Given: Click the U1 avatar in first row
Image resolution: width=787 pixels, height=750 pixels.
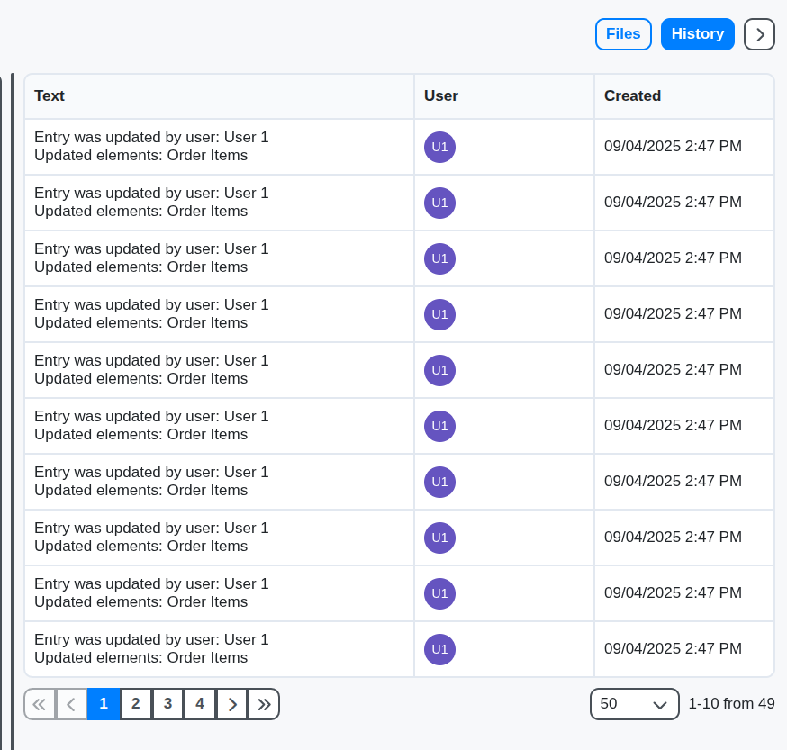Looking at the screenshot, I should tap(439, 147).
